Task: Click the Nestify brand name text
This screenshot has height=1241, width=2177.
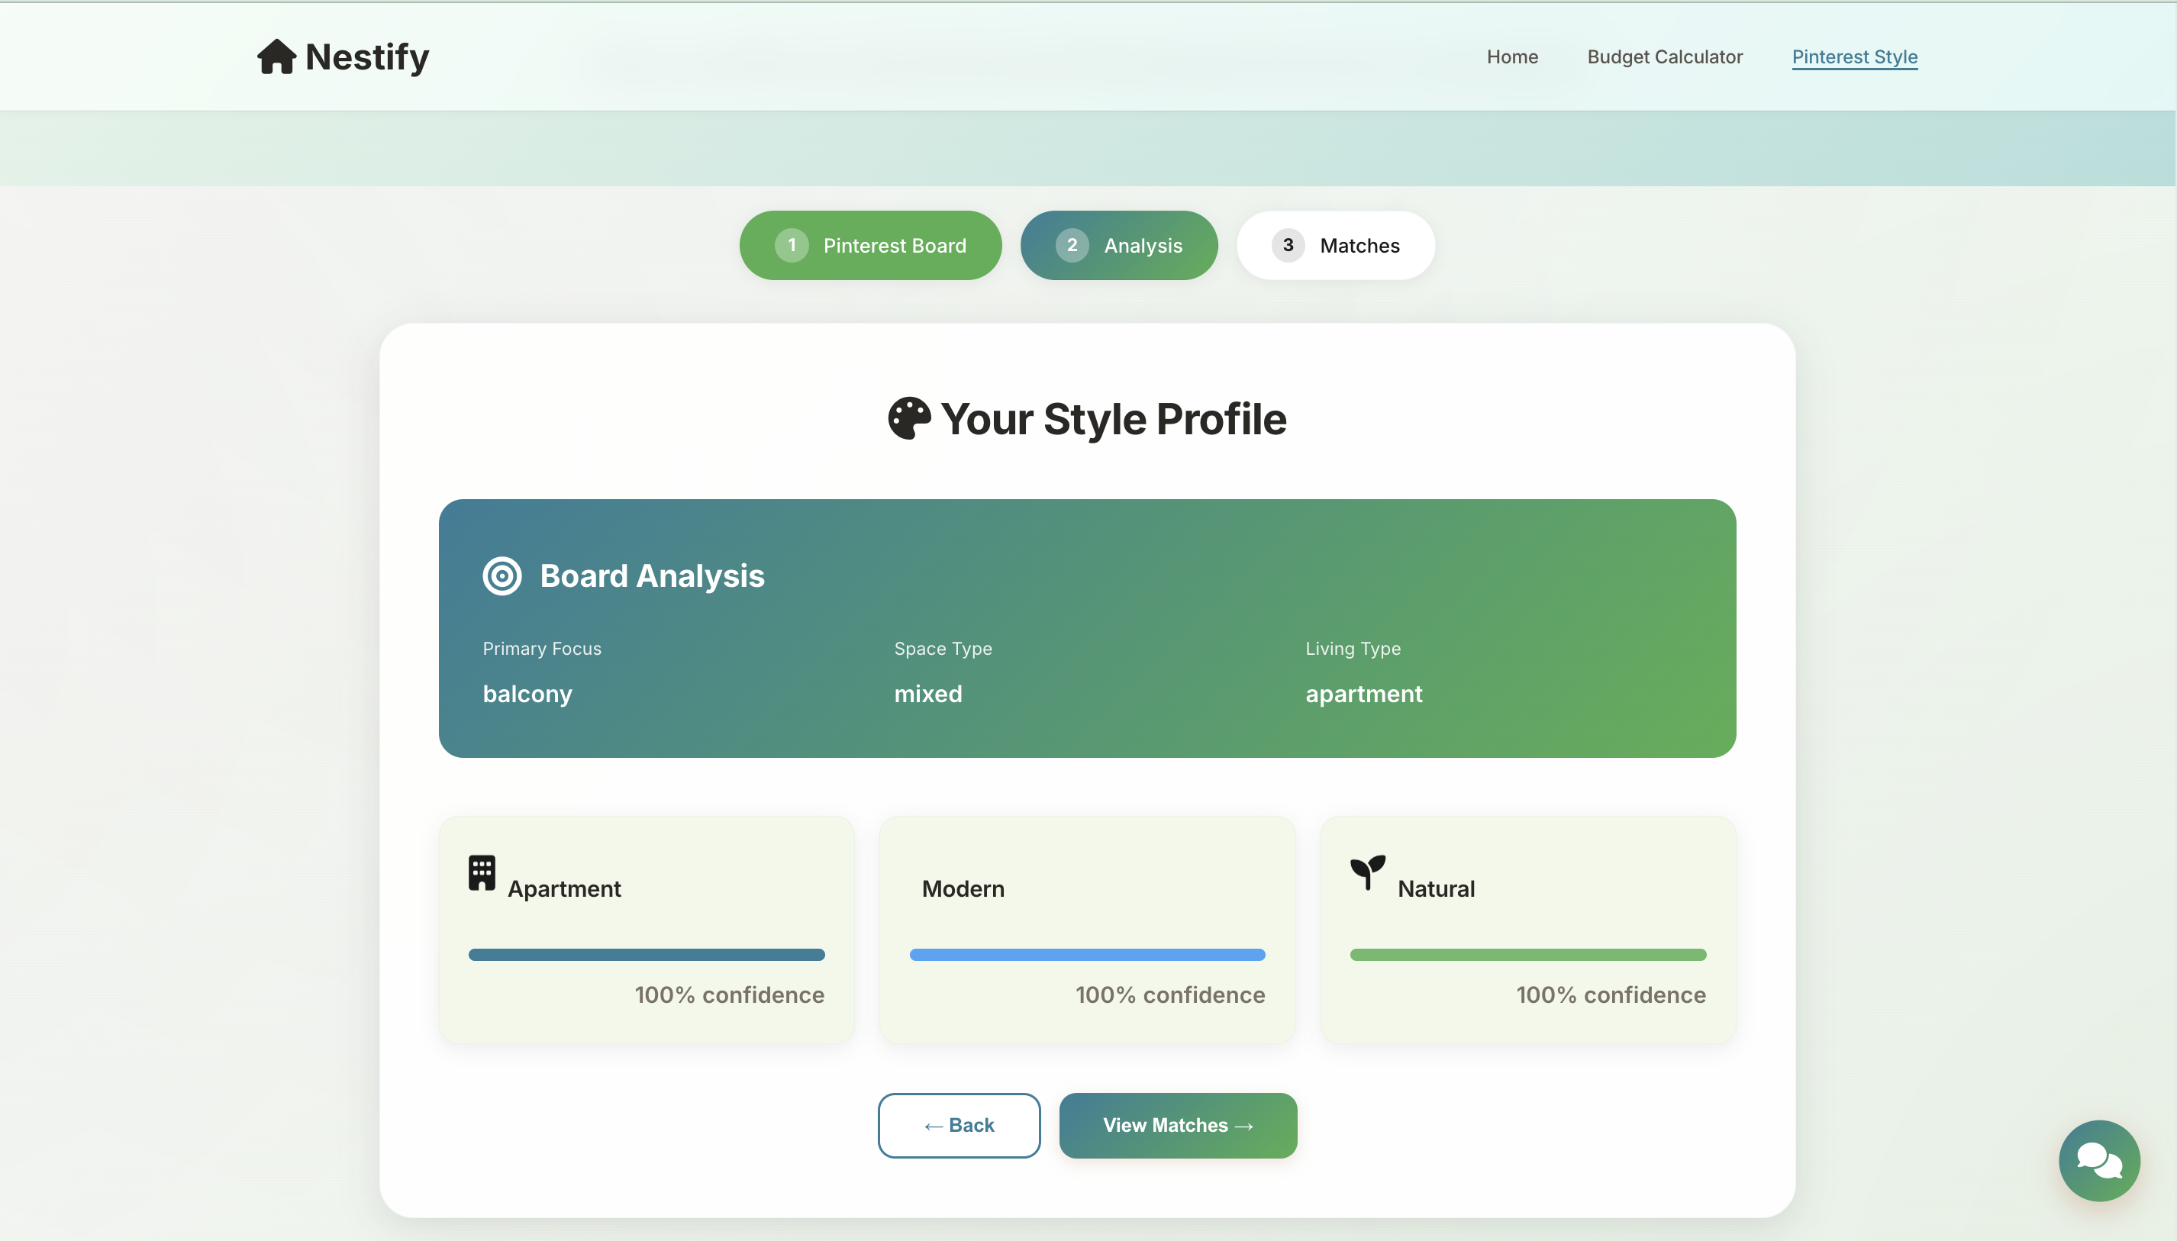Action: 366,57
